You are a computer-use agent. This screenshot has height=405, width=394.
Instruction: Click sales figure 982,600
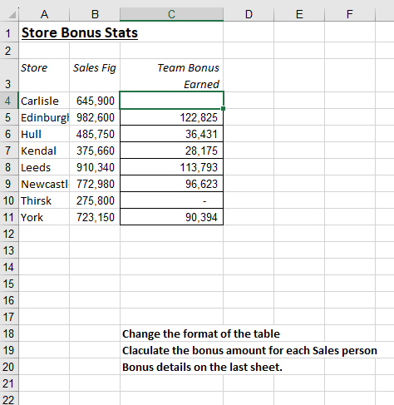click(x=95, y=117)
